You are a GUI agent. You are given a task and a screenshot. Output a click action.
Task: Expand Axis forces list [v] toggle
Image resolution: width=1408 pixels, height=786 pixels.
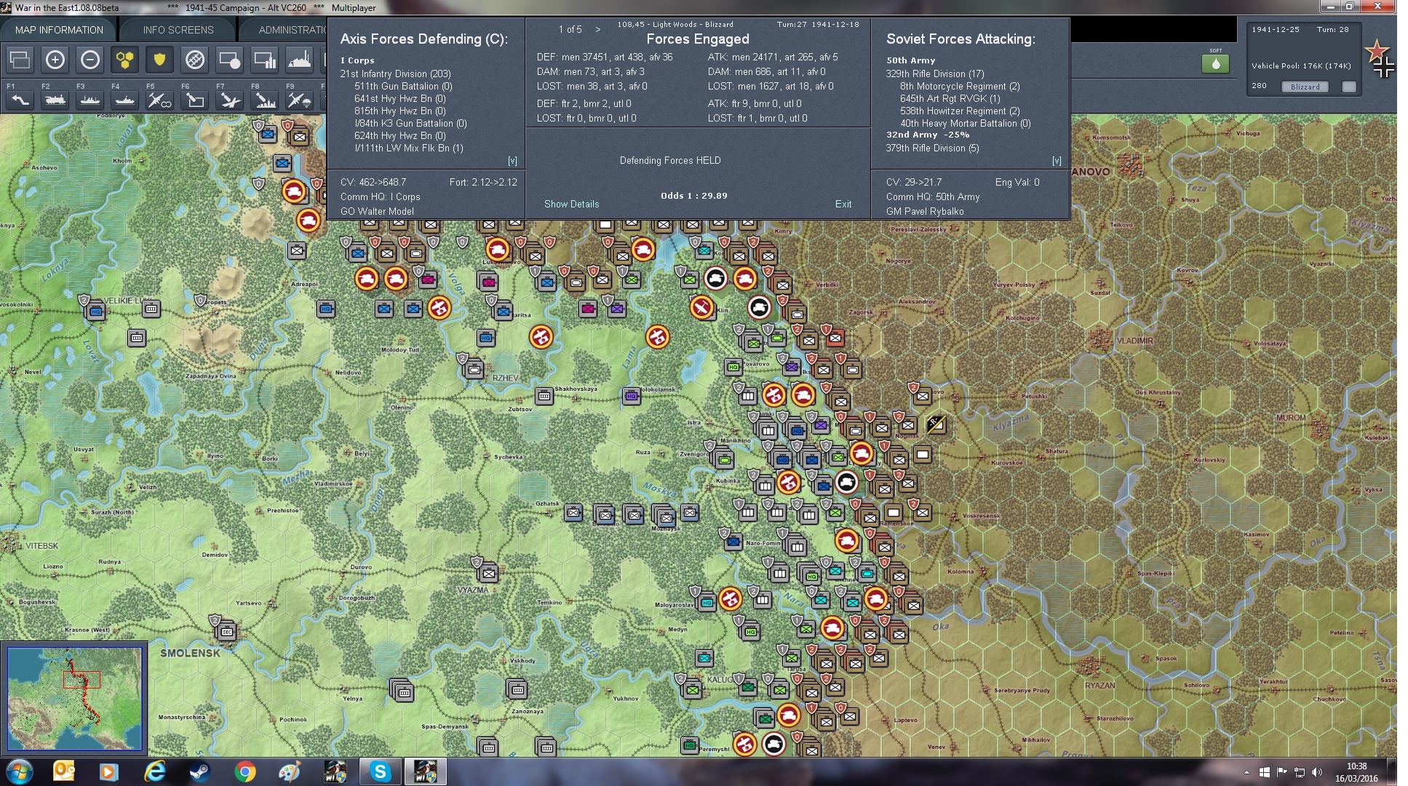pyautogui.click(x=512, y=160)
